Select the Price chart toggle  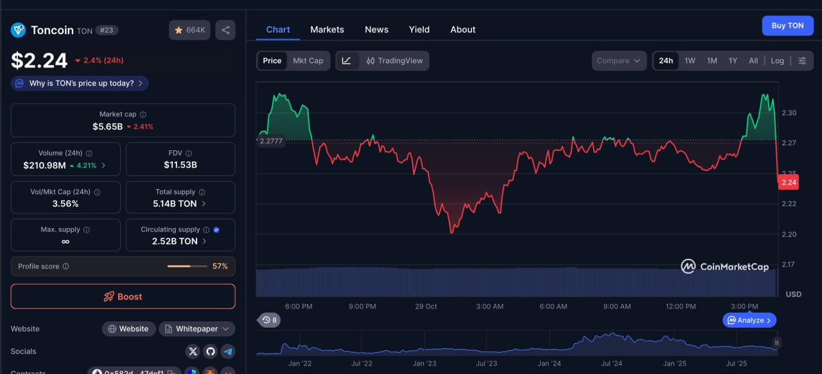[272, 61]
